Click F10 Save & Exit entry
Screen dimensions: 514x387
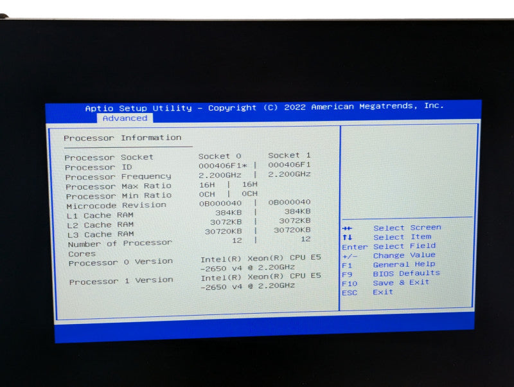pos(385,283)
